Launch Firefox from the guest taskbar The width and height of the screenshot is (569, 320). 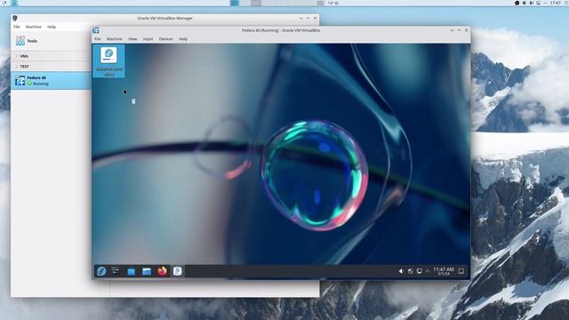point(162,271)
